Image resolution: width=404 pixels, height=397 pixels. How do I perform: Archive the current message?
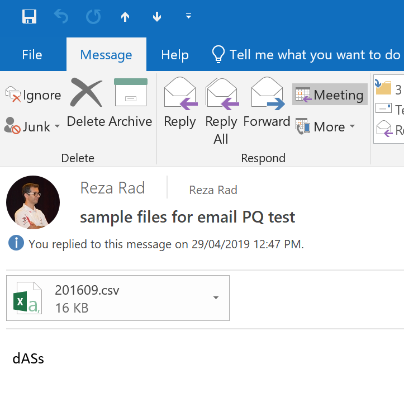click(x=131, y=103)
